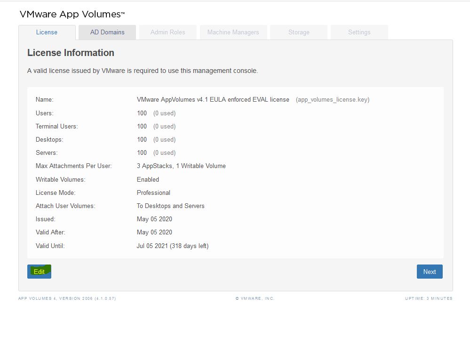Viewport: 470px width, 353px height.
Task: Click the VMware App Volumes title
Action: pos(72,14)
